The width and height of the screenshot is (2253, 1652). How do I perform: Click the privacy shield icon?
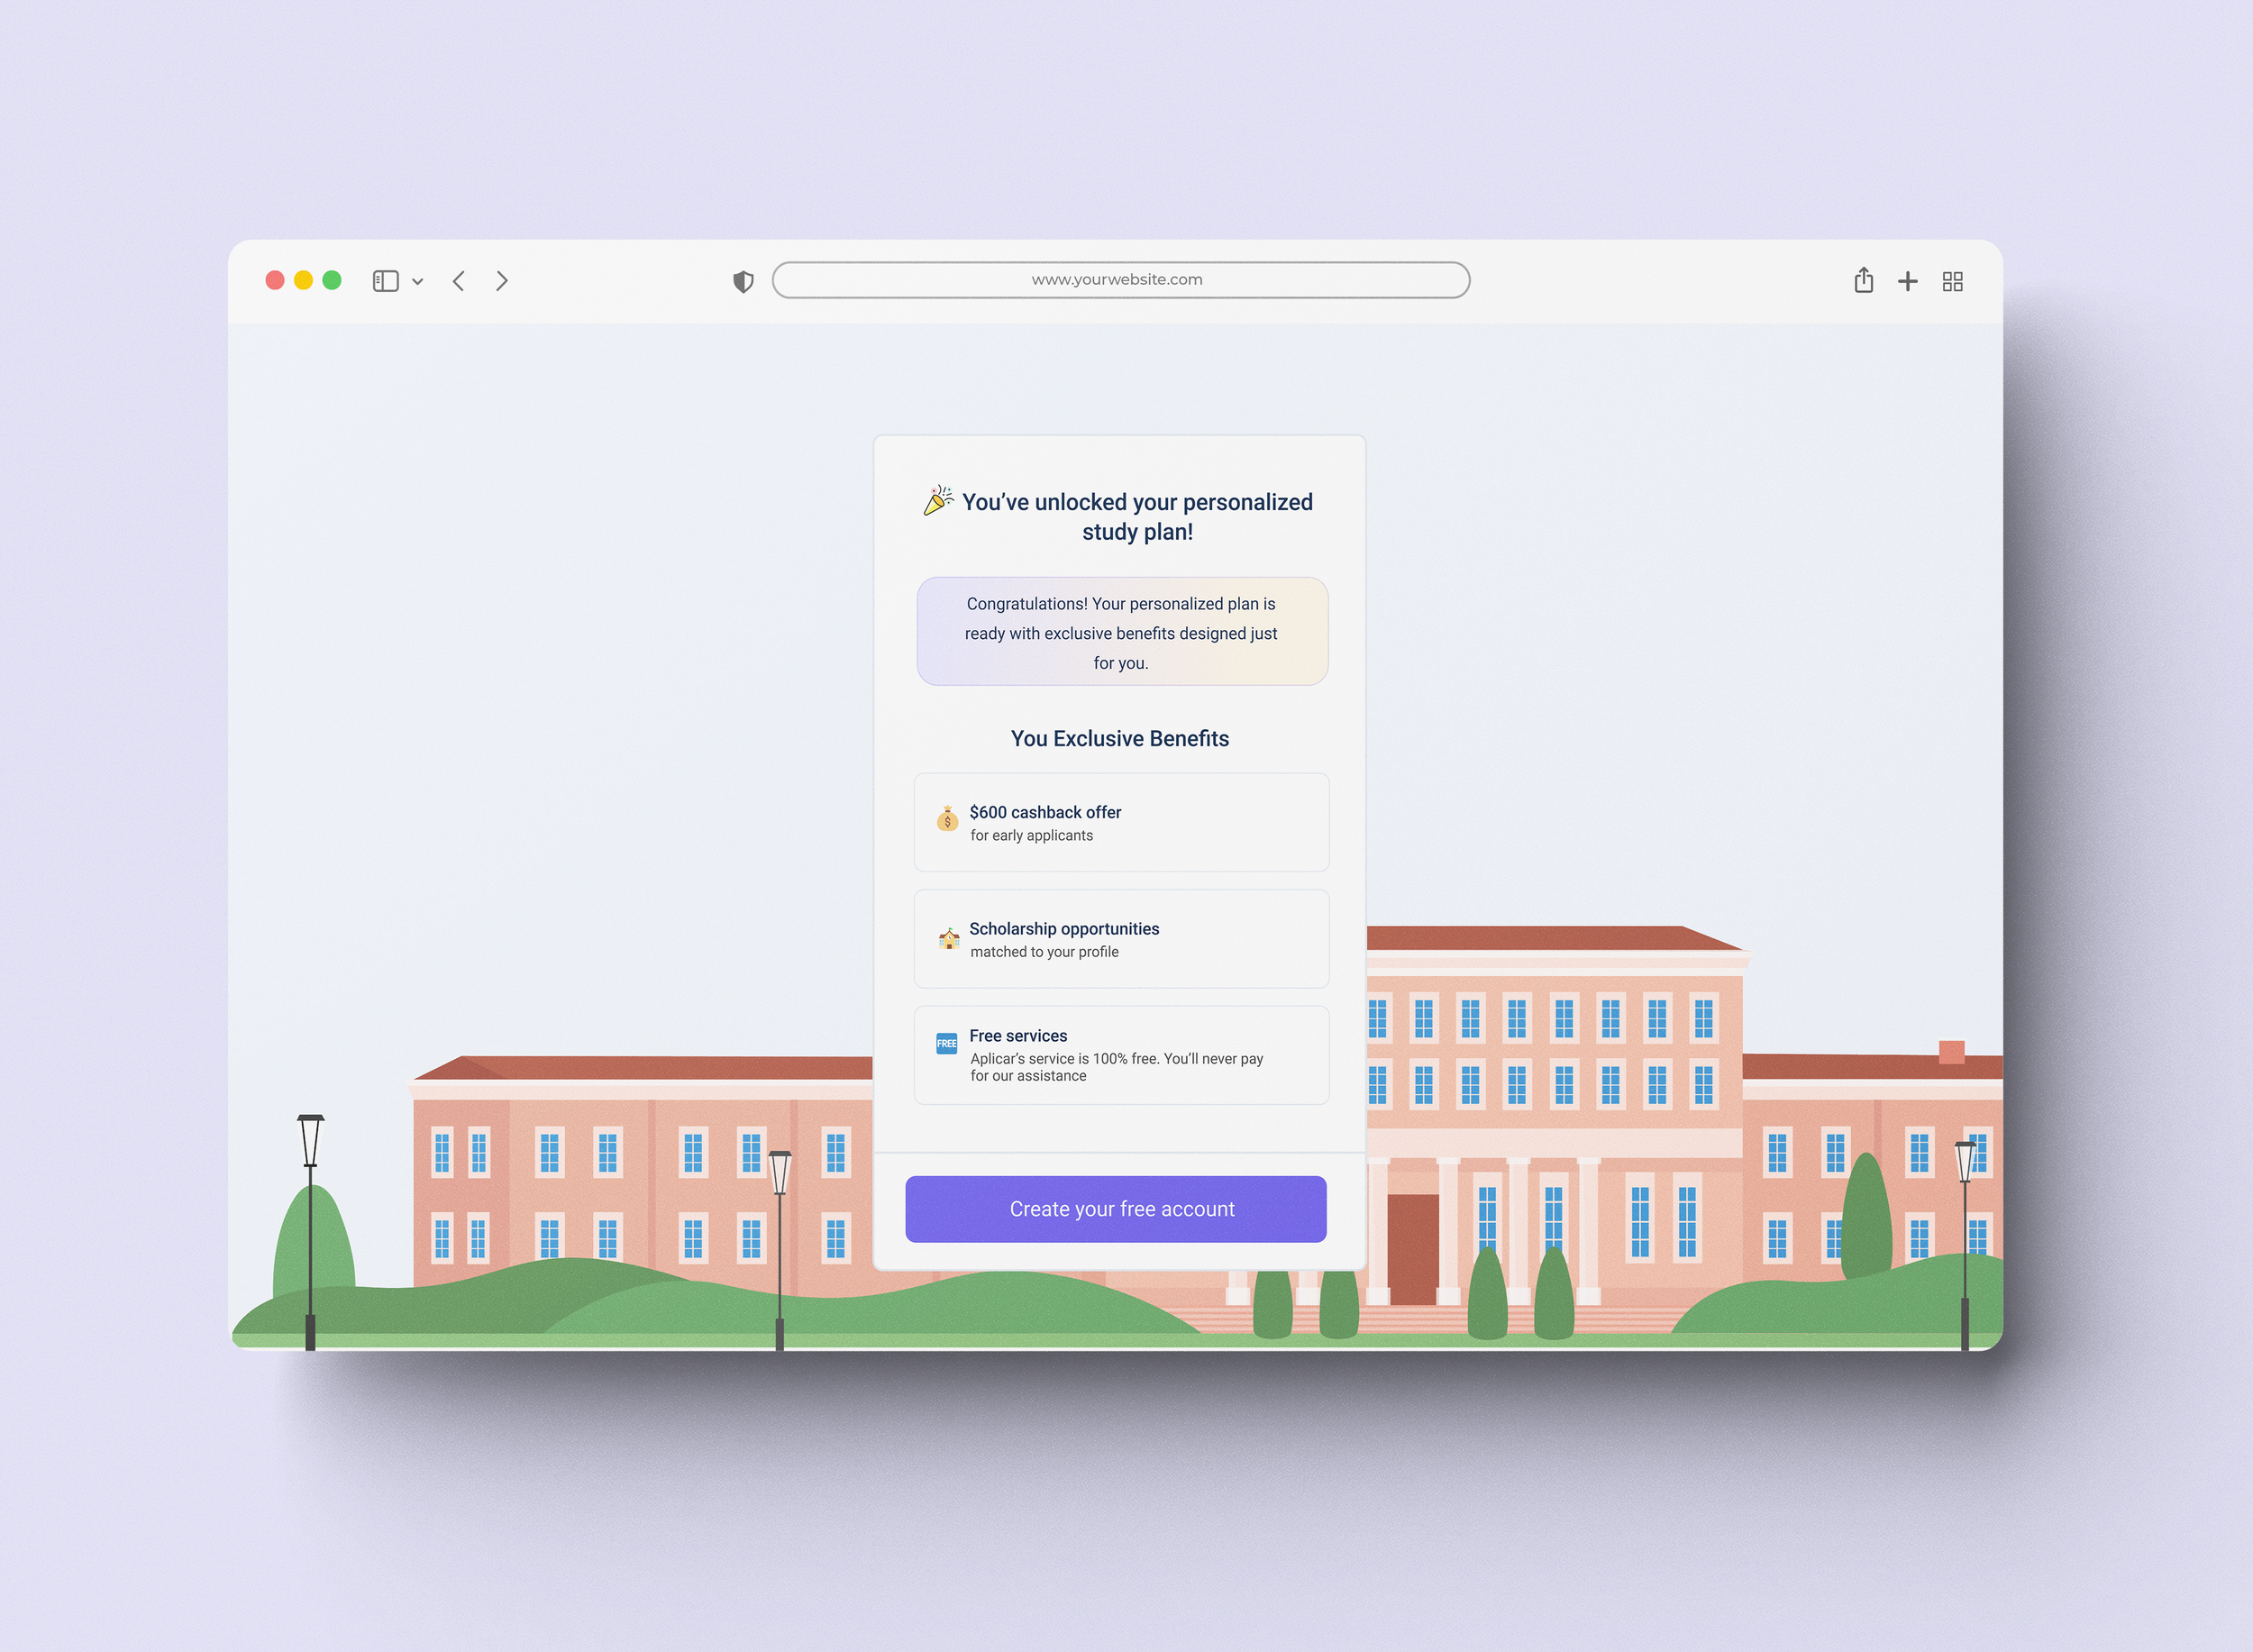(743, 282)
